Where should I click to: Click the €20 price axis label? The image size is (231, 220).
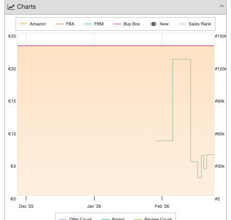click(12, 69)
